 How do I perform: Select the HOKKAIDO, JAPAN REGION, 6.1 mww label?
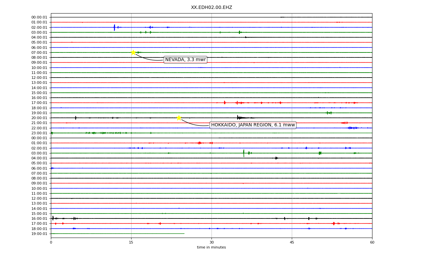point(253,125)
